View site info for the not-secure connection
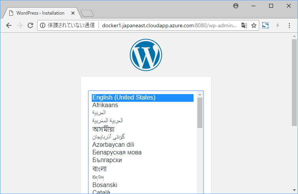The width and height of the screenshot is (298, 194). (43, 25)
